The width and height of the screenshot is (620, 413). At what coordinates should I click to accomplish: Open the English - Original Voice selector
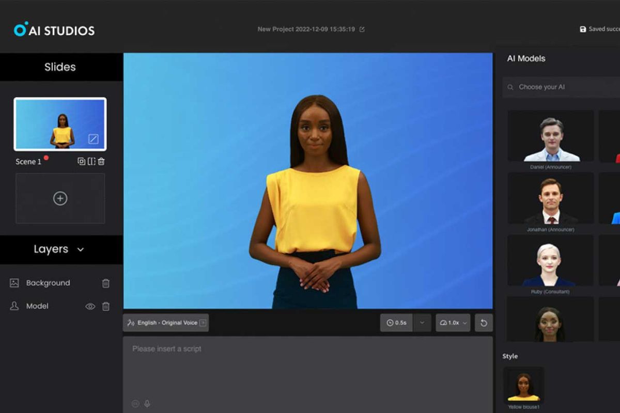coord(166,323)
